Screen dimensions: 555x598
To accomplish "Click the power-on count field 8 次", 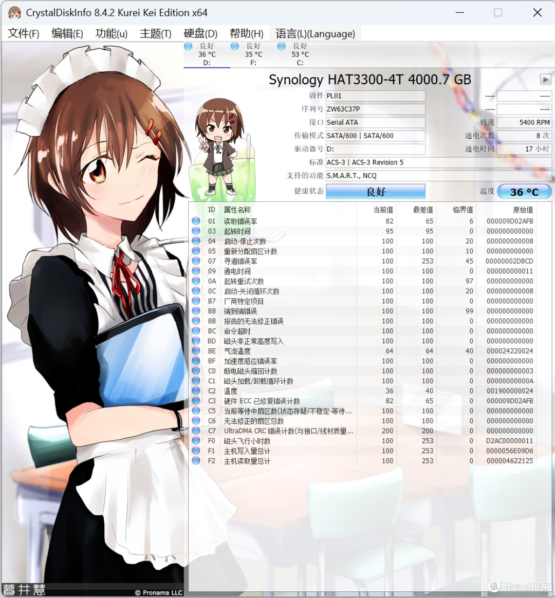I will pyautogui.click(x=525, y=136).
